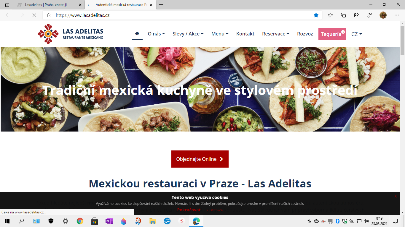This screenshot has height=227, width=405.
Task: Open Windows Security shield in taskbar
Action: click(51, 221)
